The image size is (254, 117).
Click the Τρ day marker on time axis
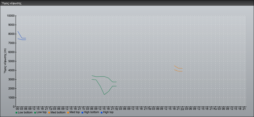(x=50, y=108)
